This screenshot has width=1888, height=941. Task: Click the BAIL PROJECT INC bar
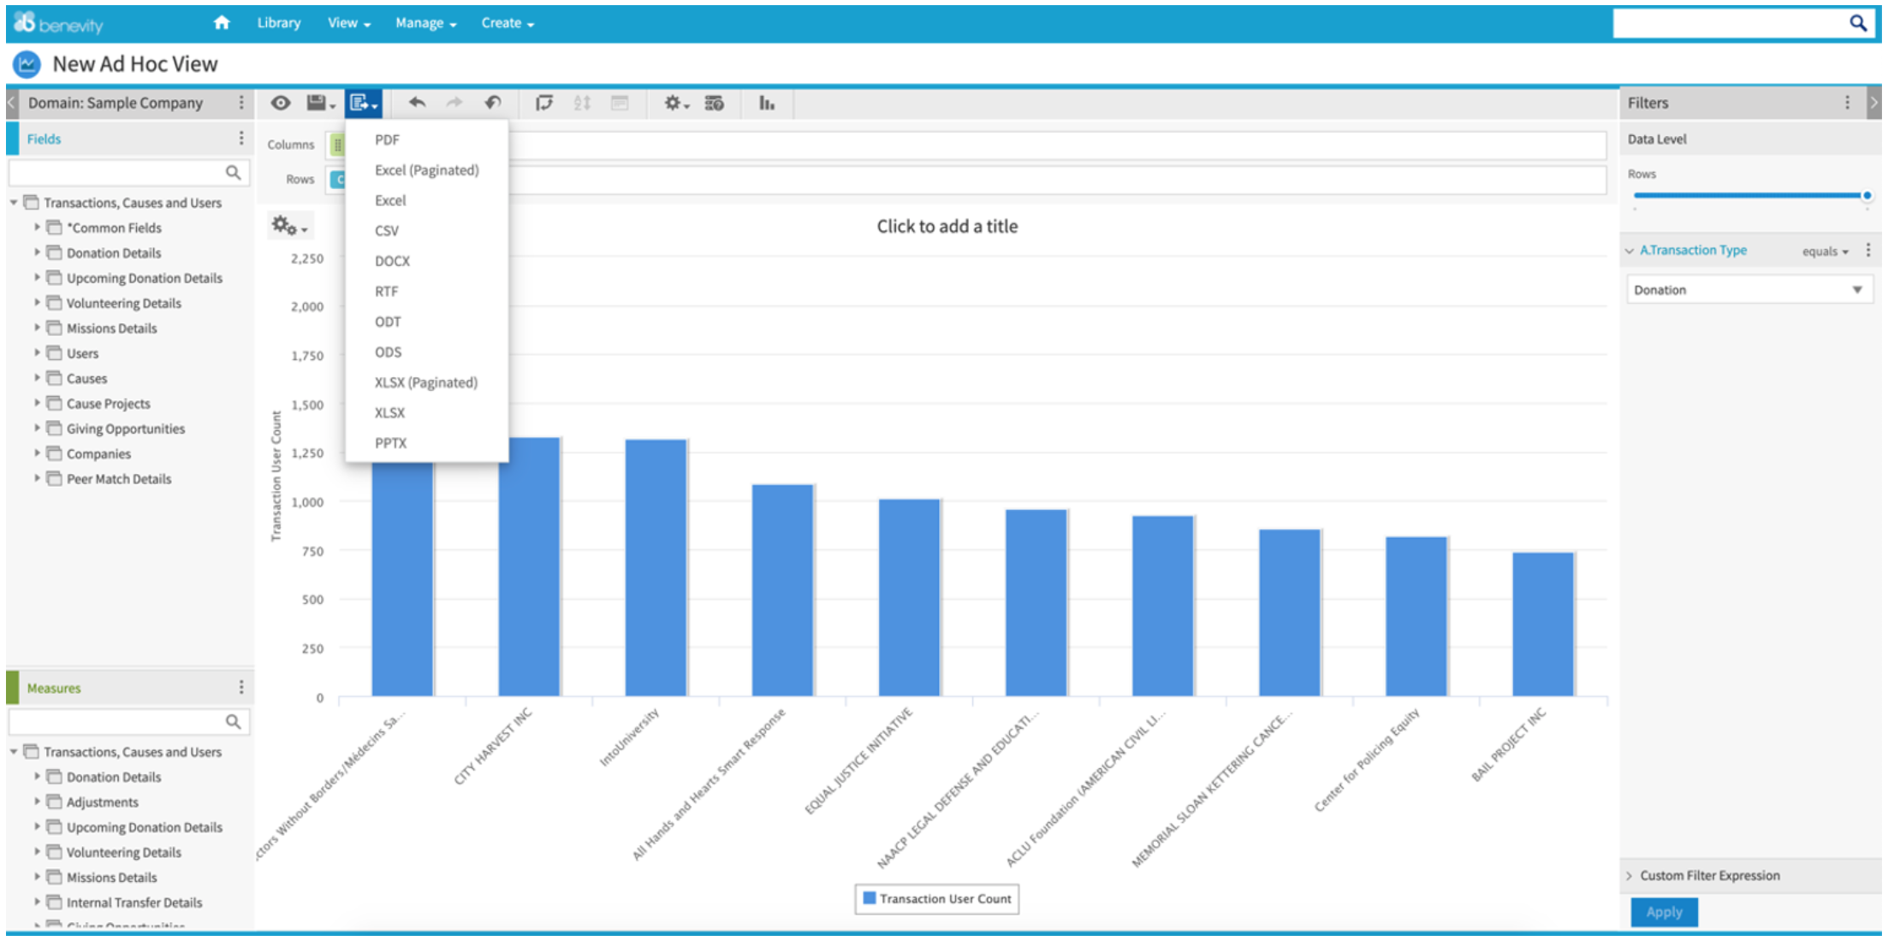(x=1543, y=624)
